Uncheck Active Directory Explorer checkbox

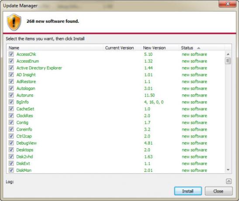(x=11, y=68)
